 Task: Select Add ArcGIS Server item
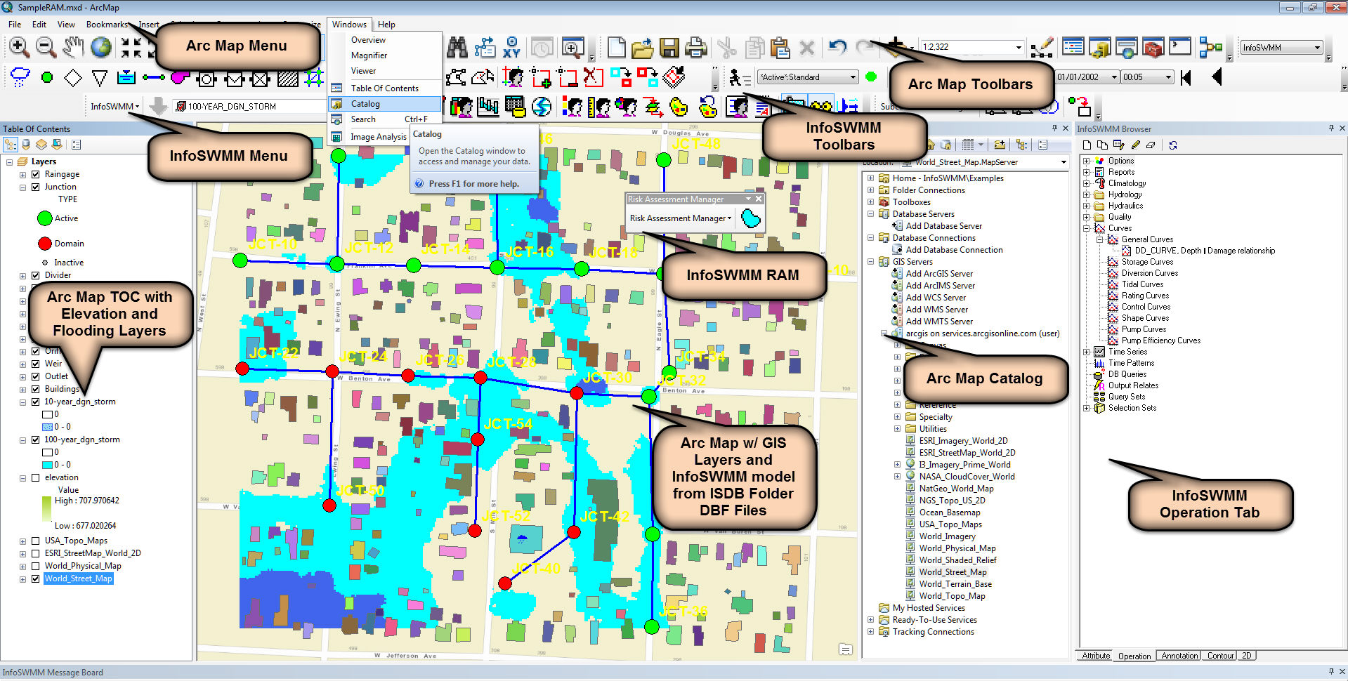click(x=939, y=274)
